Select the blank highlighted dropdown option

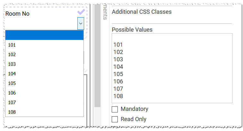click(x=45, y=35)
